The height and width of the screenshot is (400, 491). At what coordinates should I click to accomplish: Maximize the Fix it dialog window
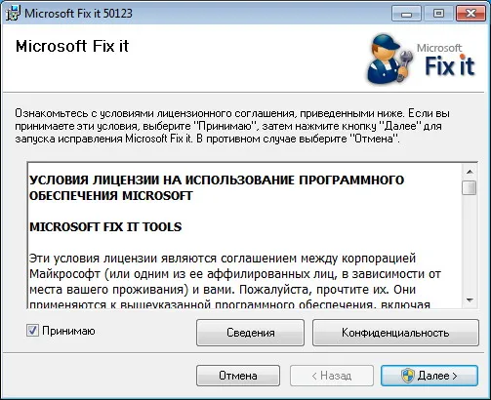pyautogui.click(x=438, y=14)
